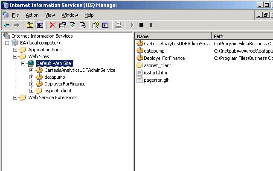This screenshot has width=273, height=171.
Task: Stop the site with the Stop button
Action: (141, 25)
